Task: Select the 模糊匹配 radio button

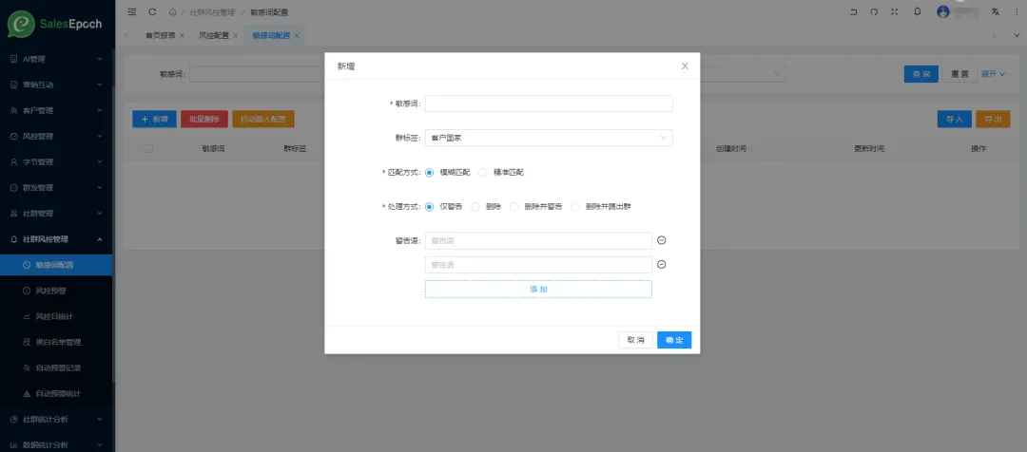Action: [430, 173]
